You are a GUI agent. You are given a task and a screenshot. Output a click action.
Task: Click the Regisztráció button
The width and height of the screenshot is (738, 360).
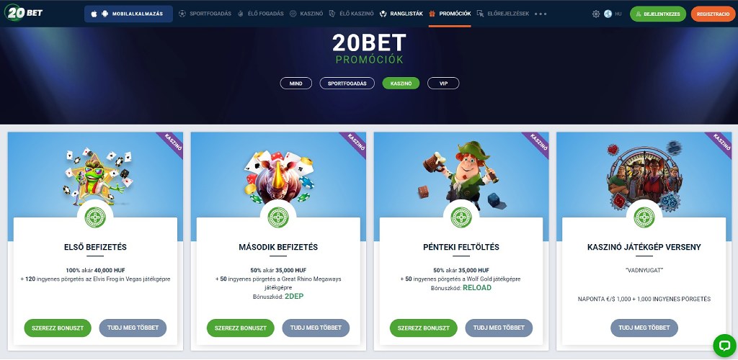[713, 14]
